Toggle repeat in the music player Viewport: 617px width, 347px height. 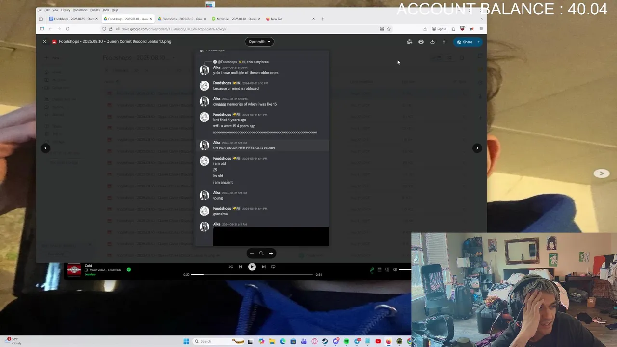273,267
